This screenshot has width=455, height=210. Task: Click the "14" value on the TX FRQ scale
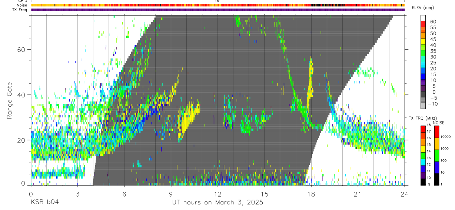428,151
